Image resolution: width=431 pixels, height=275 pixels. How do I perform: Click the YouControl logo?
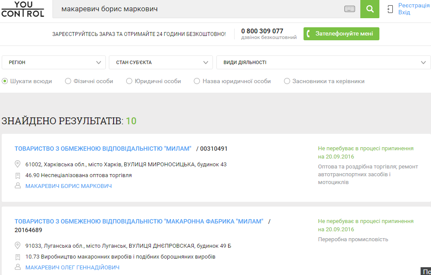point(23,9)
